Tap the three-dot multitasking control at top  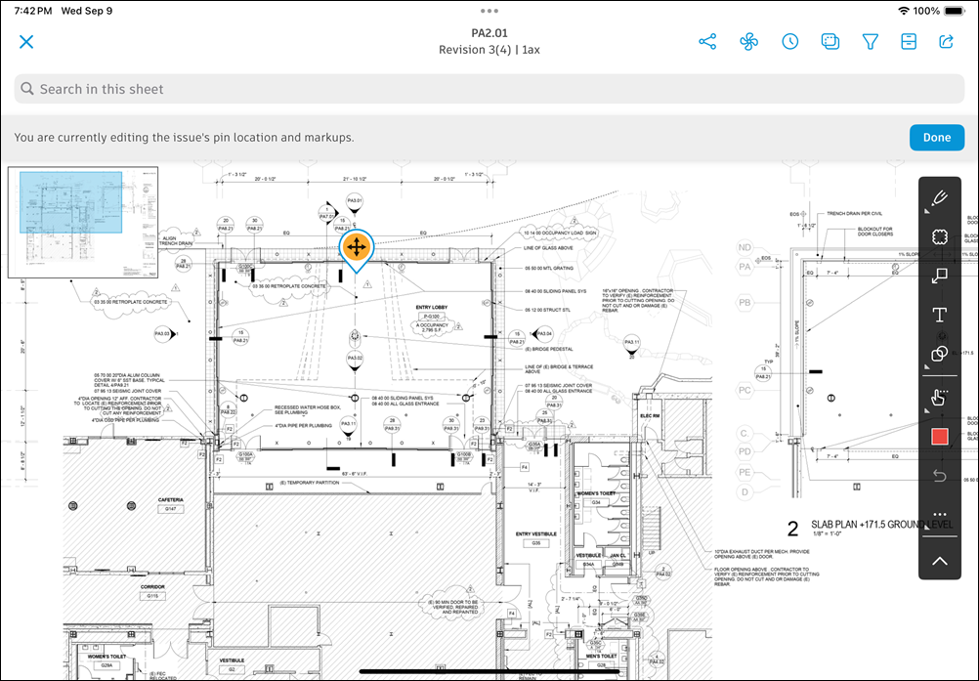(x=489, y=11)
